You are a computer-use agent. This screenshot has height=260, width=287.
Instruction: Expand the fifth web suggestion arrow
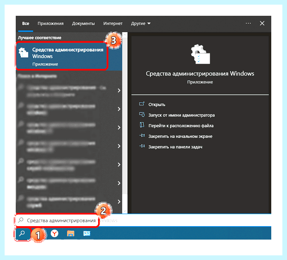pos(119,164)
